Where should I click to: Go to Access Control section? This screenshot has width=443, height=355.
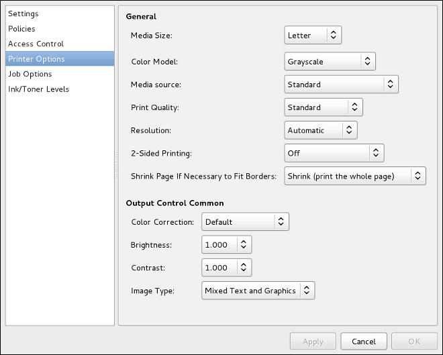pos(60,44)
